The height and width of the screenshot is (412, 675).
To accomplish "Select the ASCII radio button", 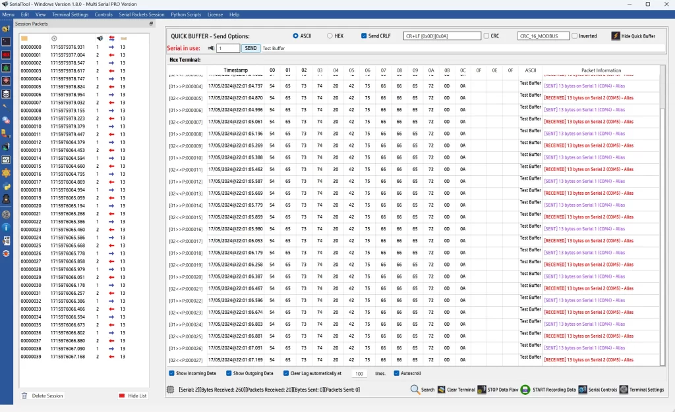I will coord(295,36).
